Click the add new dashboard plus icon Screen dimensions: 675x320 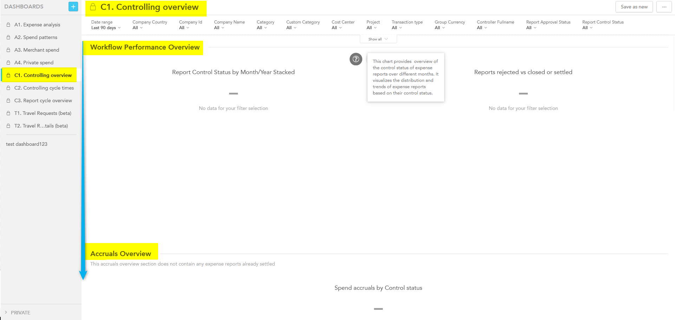[x=73, y=7]
